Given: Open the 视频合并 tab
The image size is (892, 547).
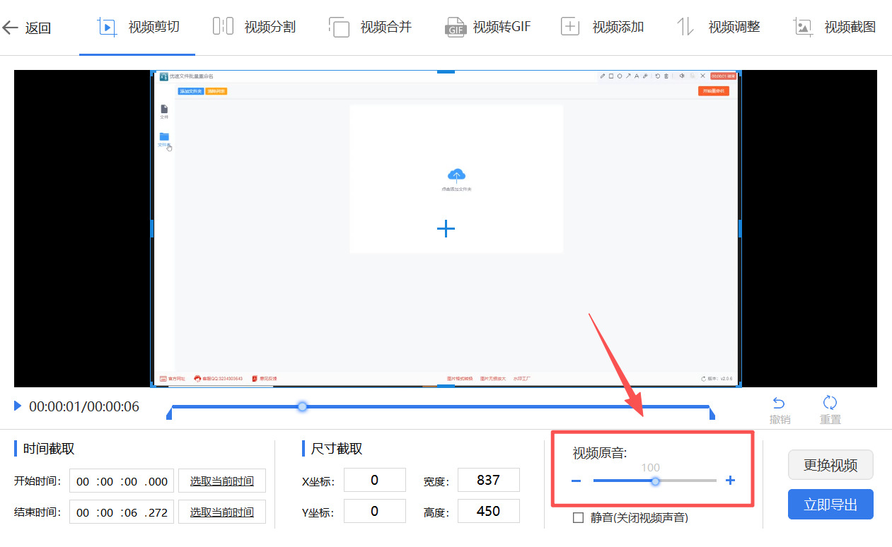Looking at the screenshot, I should click(x=370, y=28).
